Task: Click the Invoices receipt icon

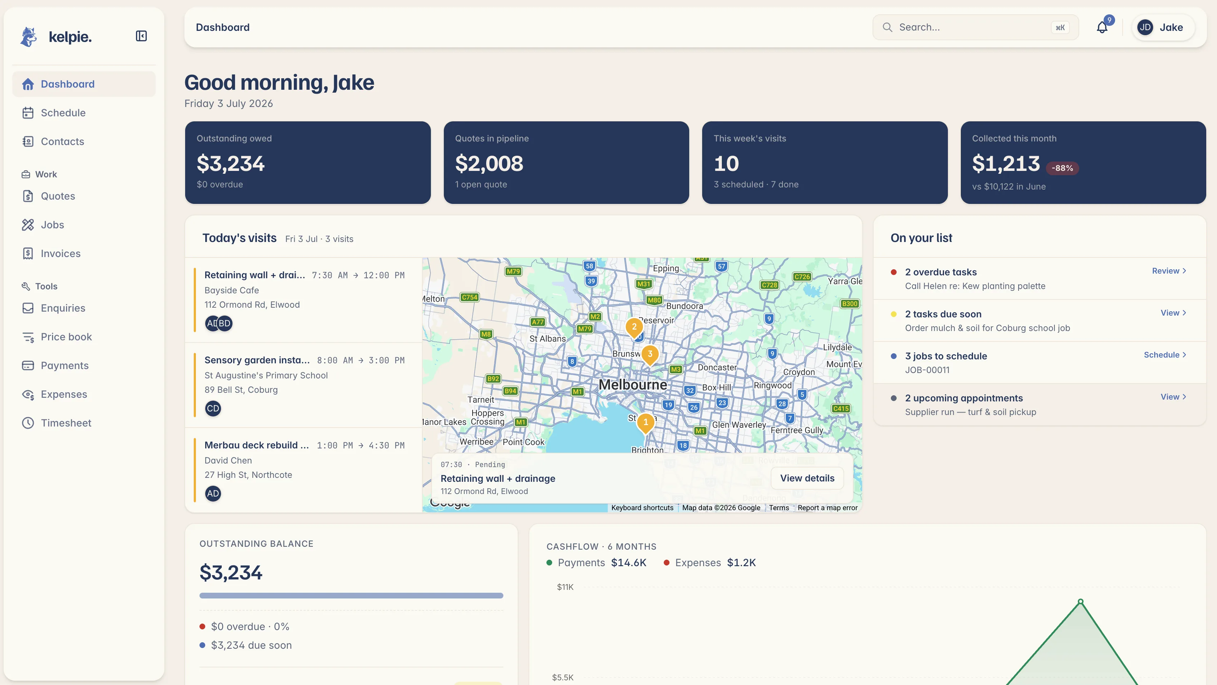Action: [28, 254]
